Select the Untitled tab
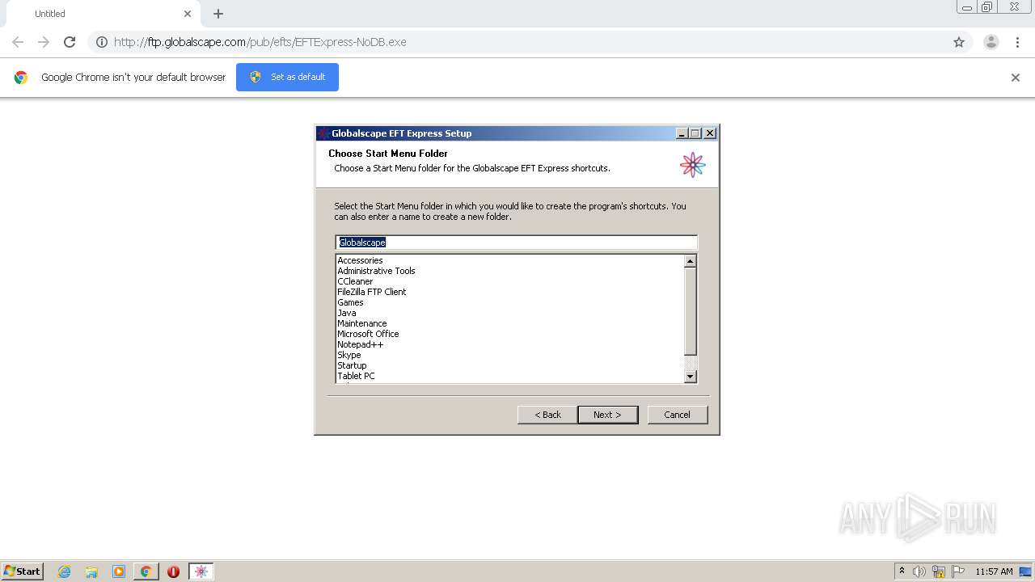Screen dimensions: 1035x582 click(102, 14)
